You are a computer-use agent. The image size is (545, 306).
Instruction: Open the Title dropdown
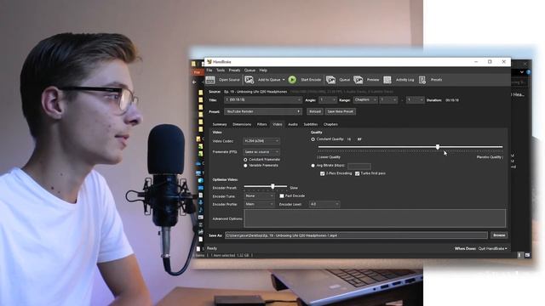tap(263, 100)
